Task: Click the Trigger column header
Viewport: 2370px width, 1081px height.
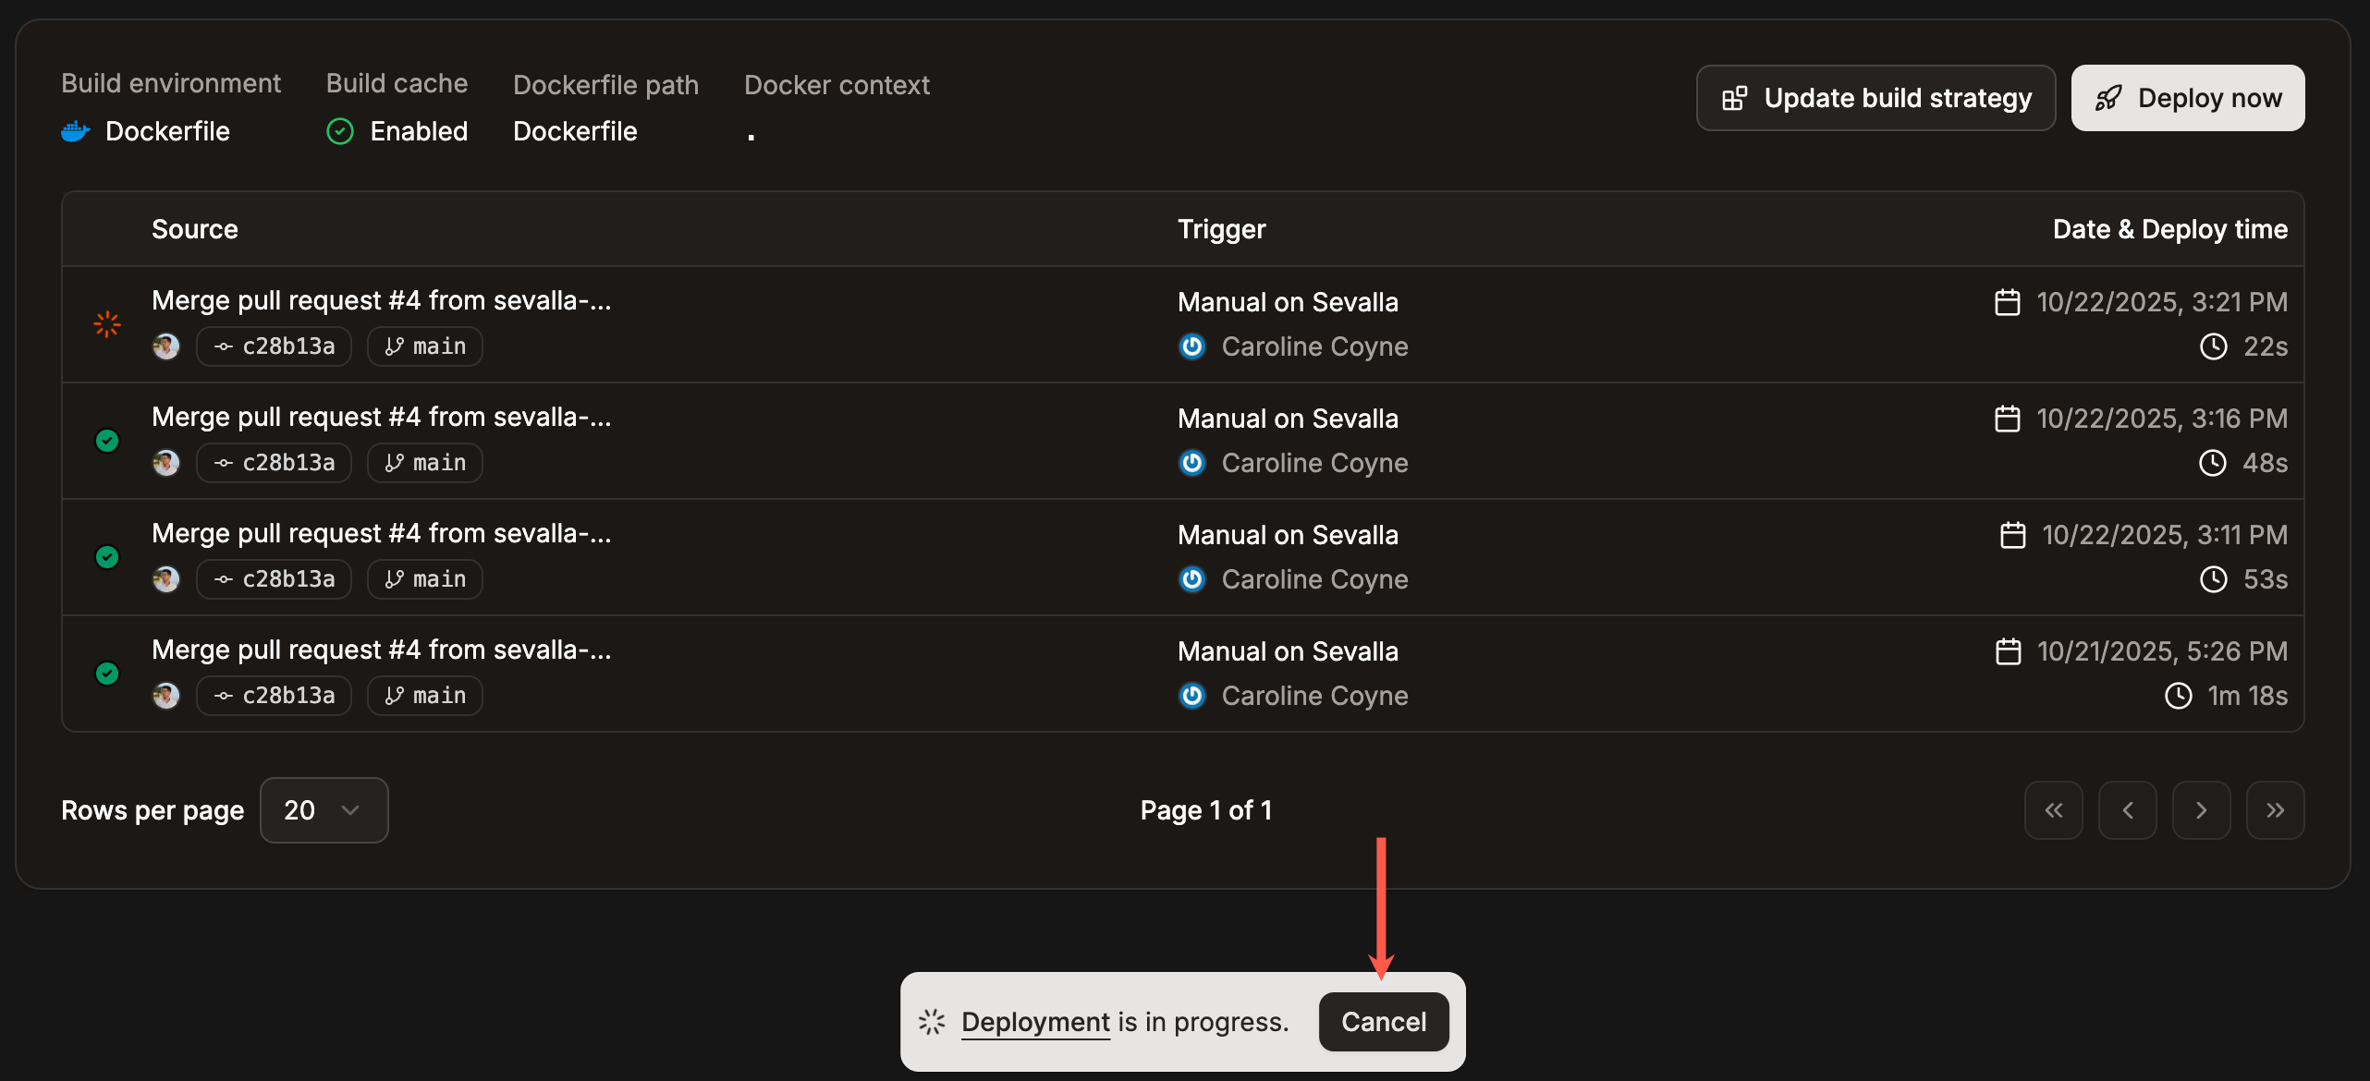Action: point(1221,229)
